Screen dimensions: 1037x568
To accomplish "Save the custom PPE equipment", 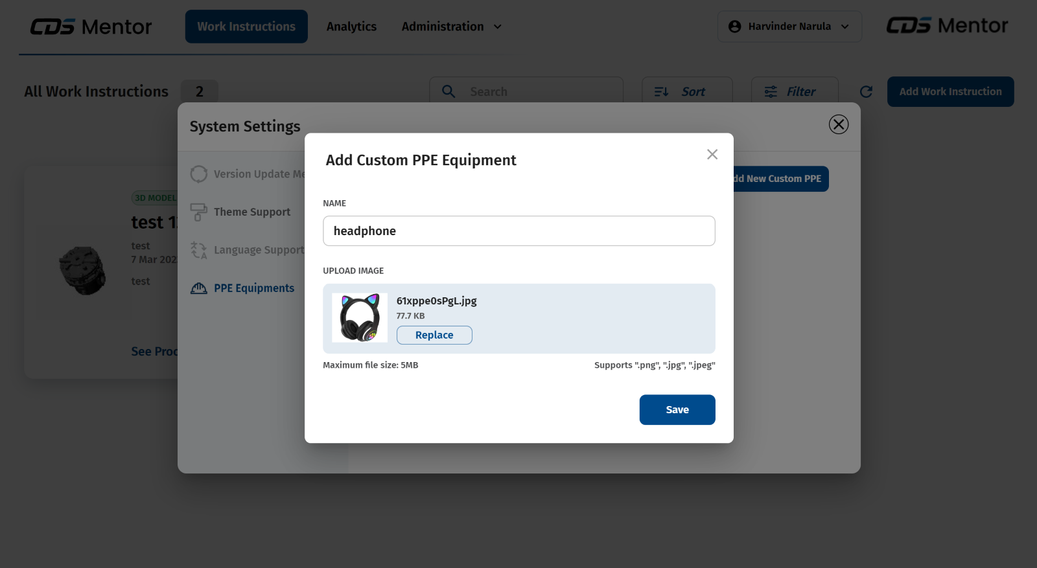I will 677,410.
